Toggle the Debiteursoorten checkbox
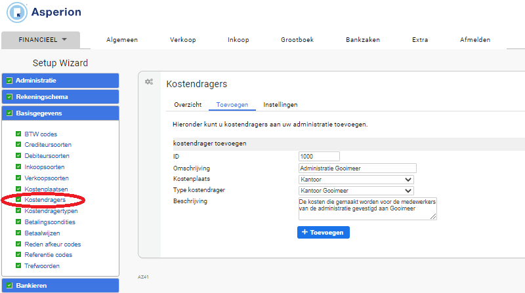The height and width of the screenshot is (293, 525). point(18,155)
